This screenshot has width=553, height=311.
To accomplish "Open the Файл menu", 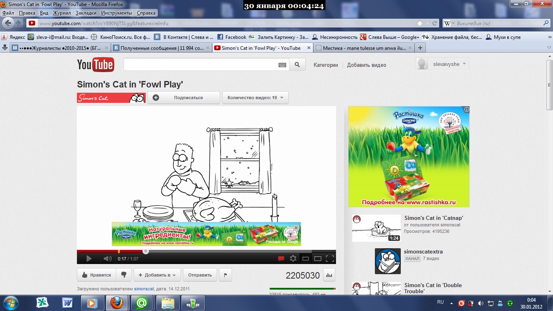I will point(9,13).
